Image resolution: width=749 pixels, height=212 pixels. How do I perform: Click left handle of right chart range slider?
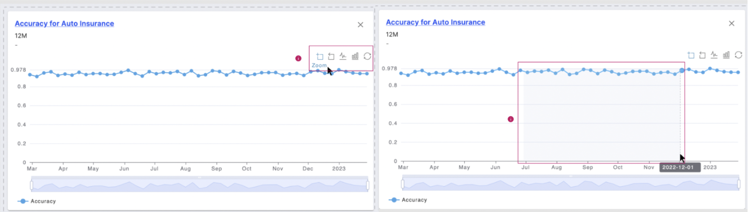(x=403, y=184)
